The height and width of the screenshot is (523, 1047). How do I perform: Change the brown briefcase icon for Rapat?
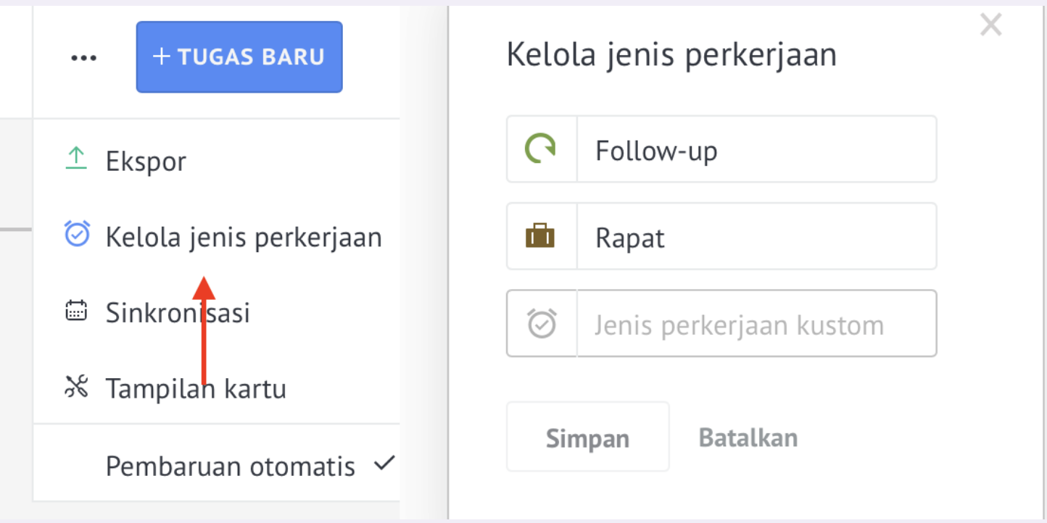pos(541,237)
